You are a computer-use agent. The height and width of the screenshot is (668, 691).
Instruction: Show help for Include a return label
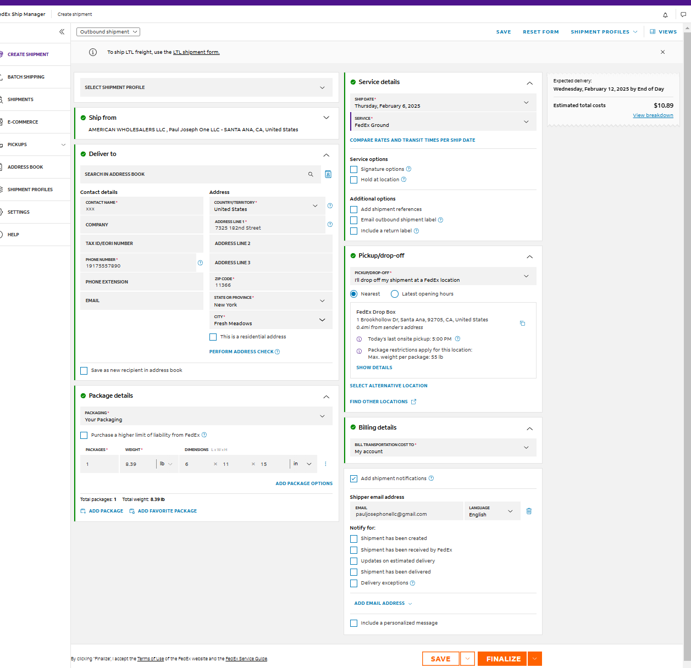click(416, 231)
